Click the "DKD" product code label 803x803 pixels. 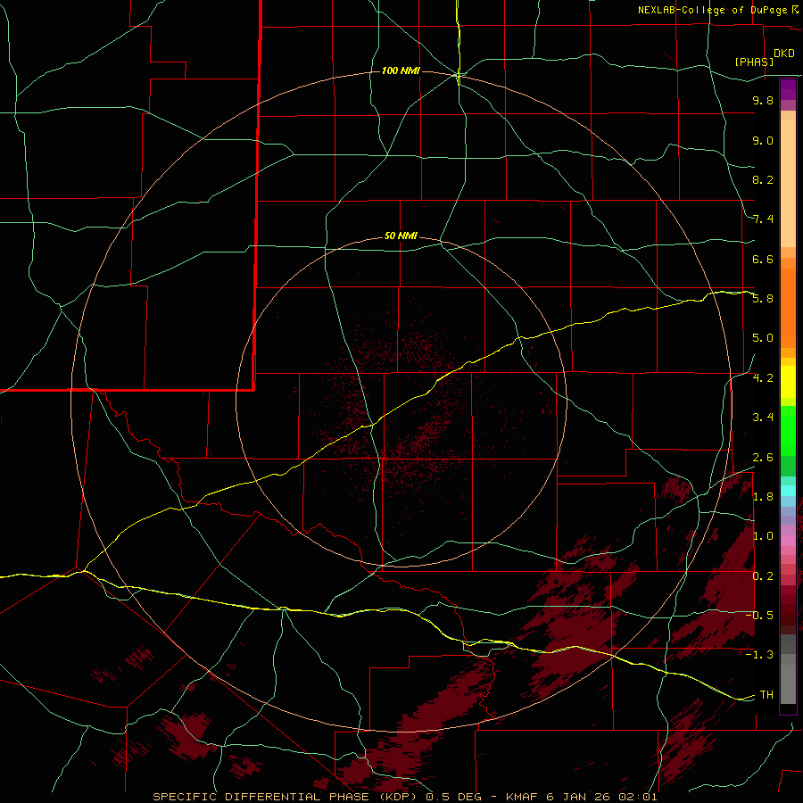pos(784,54)
